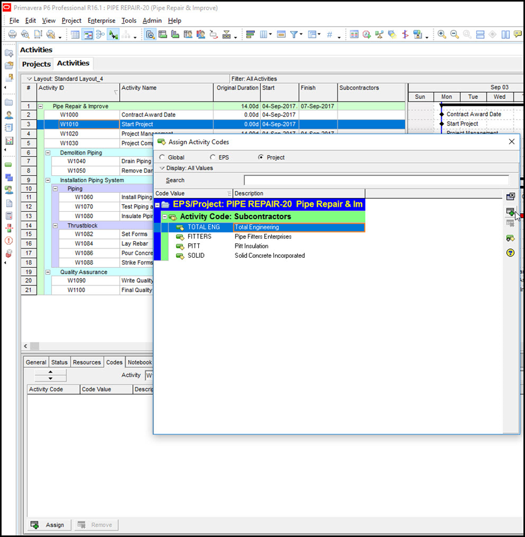Click the Code Value column header
Viewport: 525px width, 537px height.
coord(193,193)
